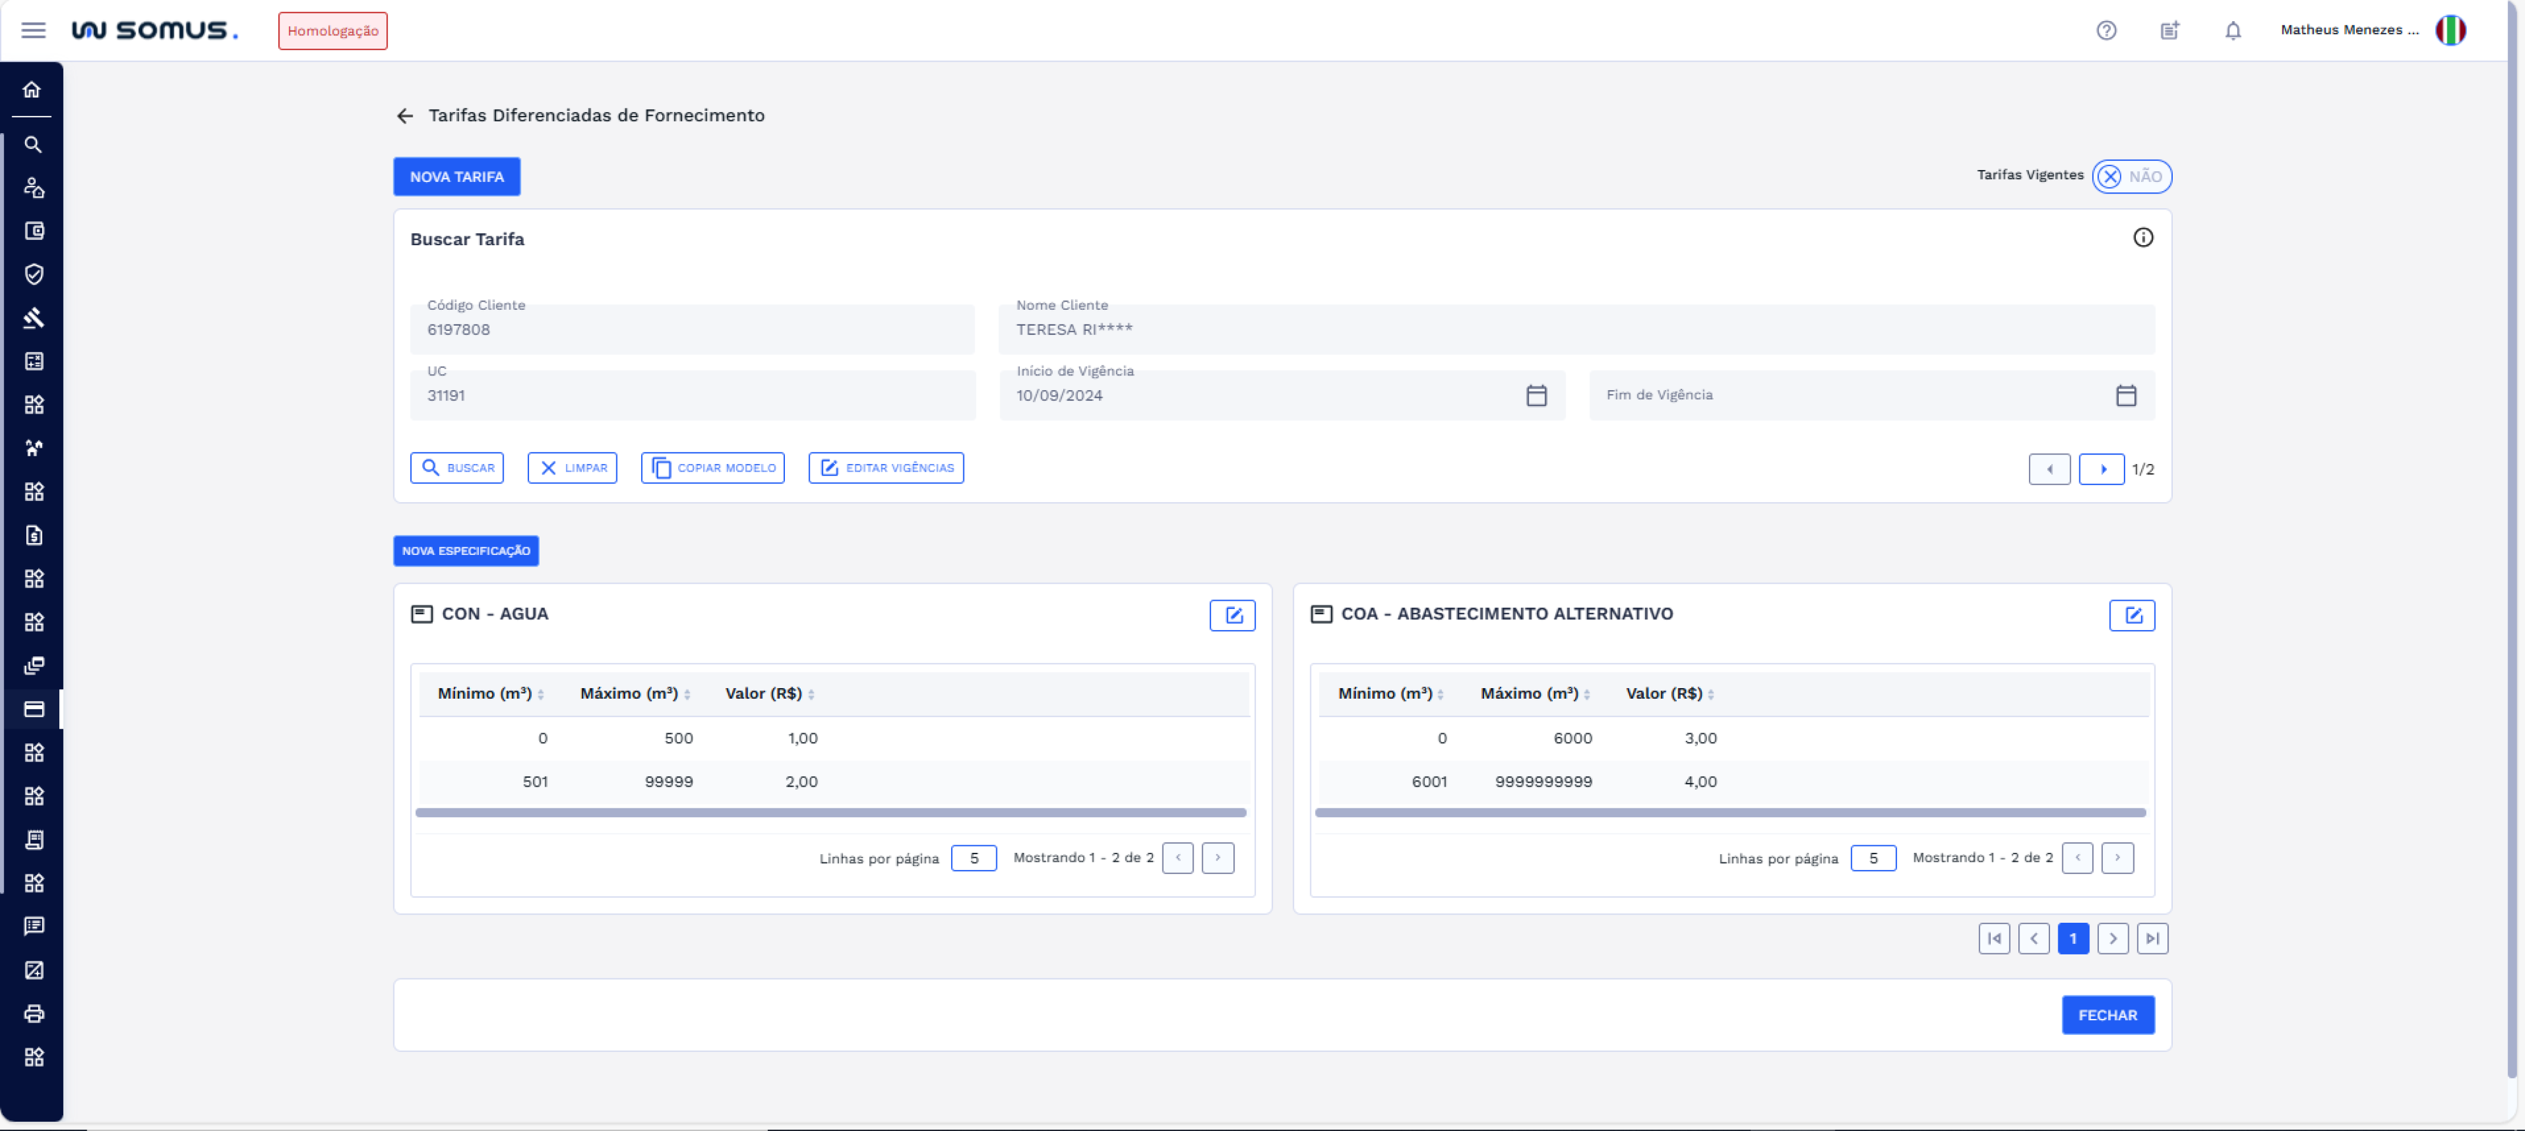
Task: Go to next tariff with right arrow
Action: (2102, 469)
